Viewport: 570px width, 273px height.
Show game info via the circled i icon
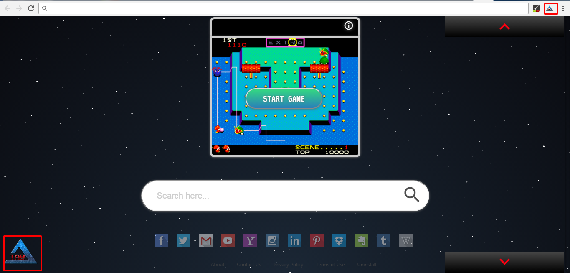click(x=349, y=26)
